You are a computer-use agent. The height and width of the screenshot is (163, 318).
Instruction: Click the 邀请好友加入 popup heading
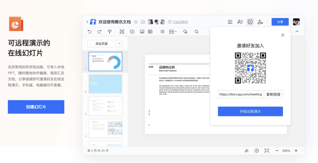pyautogui.click(x=250, y=46)
